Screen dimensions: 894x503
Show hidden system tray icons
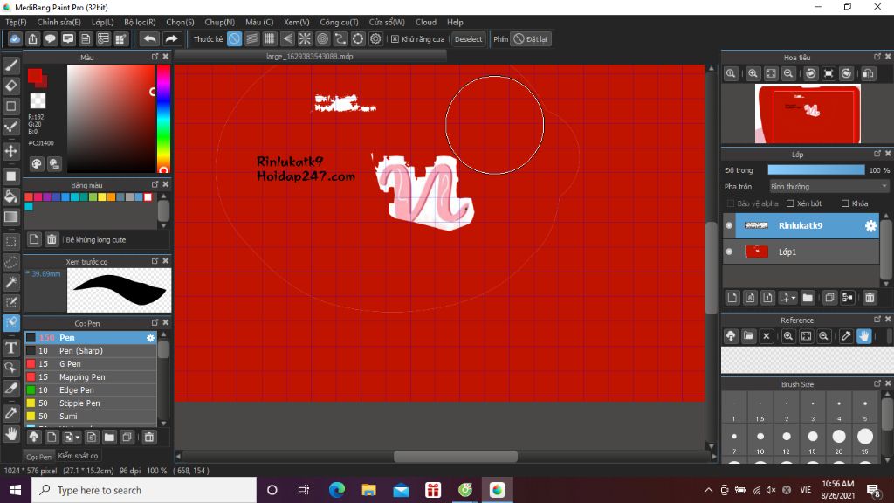coord(708,490)
